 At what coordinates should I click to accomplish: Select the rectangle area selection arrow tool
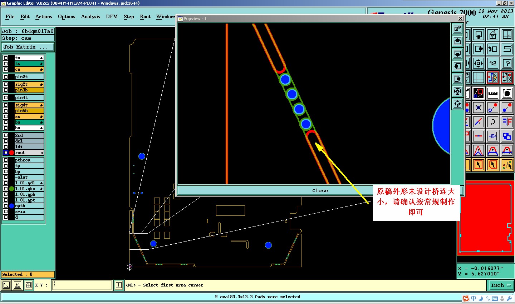point(479,164)
